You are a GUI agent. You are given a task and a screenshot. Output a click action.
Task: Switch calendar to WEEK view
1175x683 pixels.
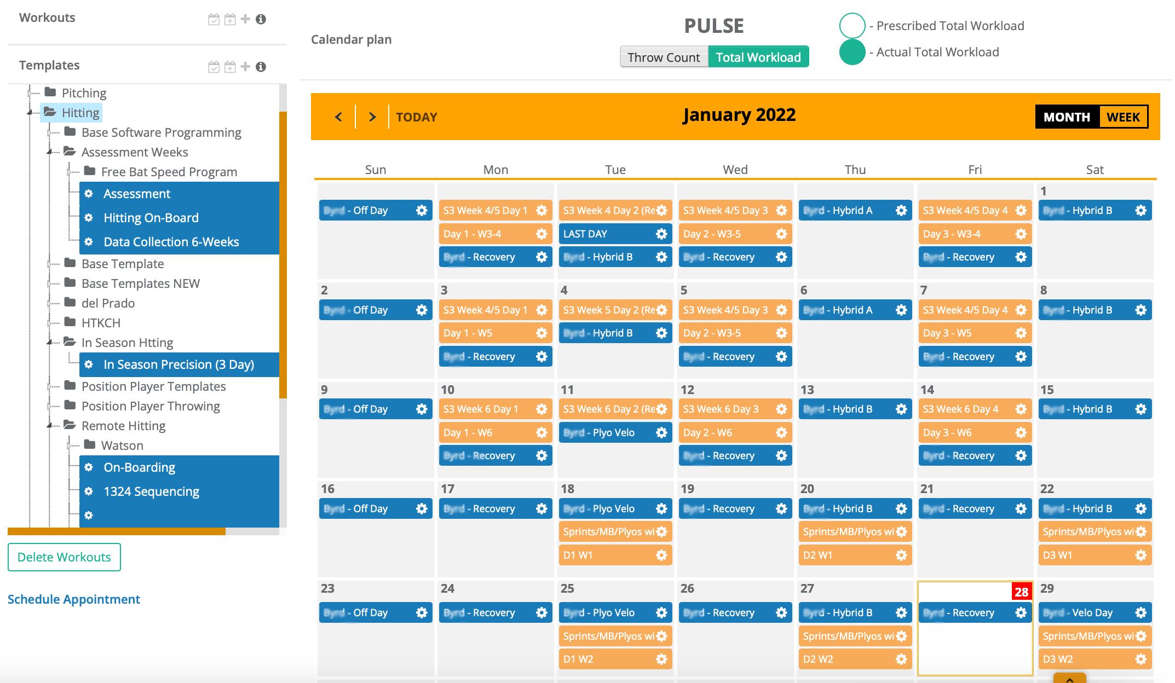[x=1123, y=117]
